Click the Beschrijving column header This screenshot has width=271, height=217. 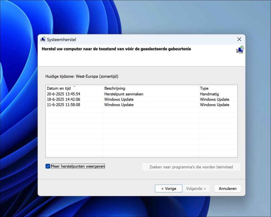click(151, 88)
